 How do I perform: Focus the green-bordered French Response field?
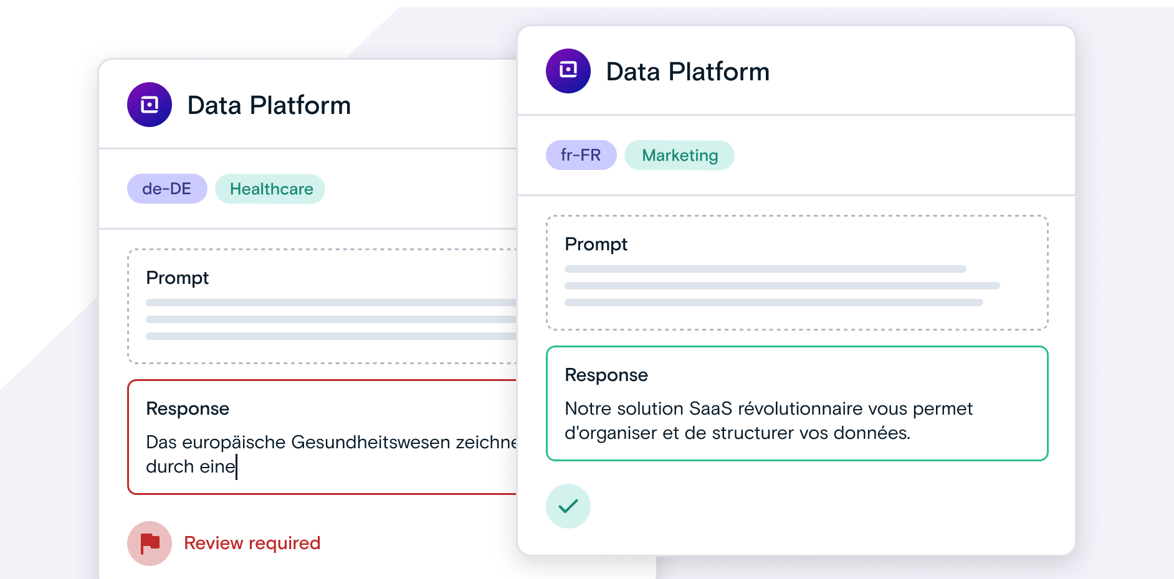pyautogui.click(x=797, y=403)
